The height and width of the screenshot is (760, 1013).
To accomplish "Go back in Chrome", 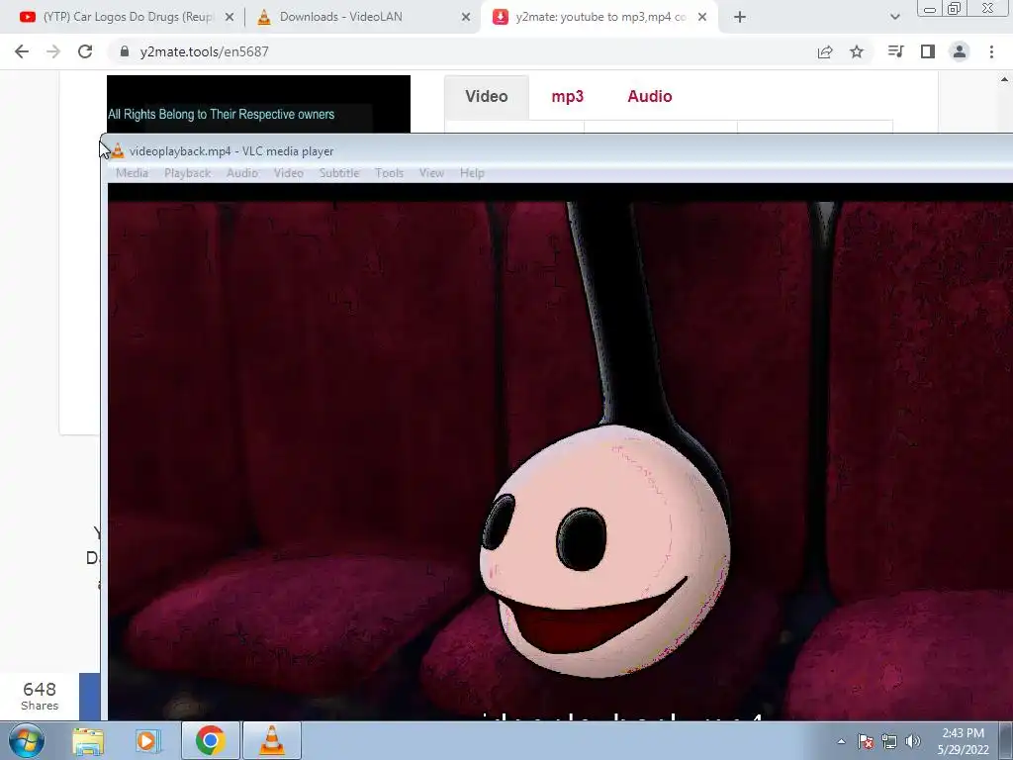I will [22, 51].
